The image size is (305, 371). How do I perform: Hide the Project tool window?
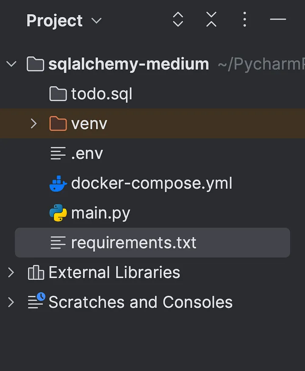tap(278, 19)
